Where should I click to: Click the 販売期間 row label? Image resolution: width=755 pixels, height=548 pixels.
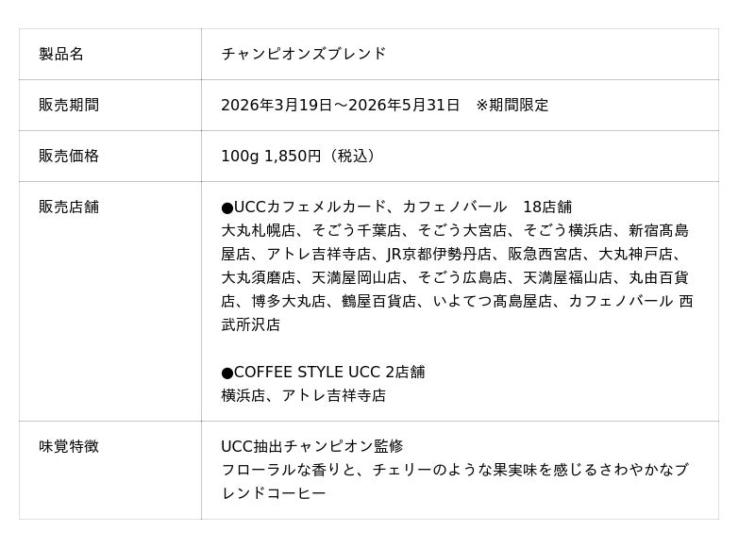coord(69,105)
